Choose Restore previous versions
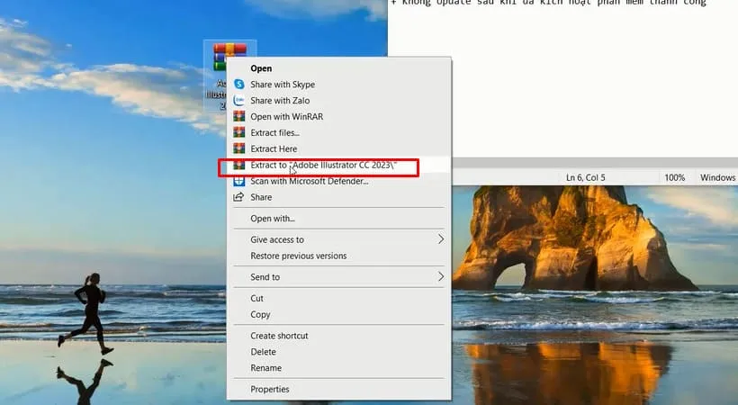Image resolution: width=738 pixels, height=405 pixels. [x=339, y=256]
